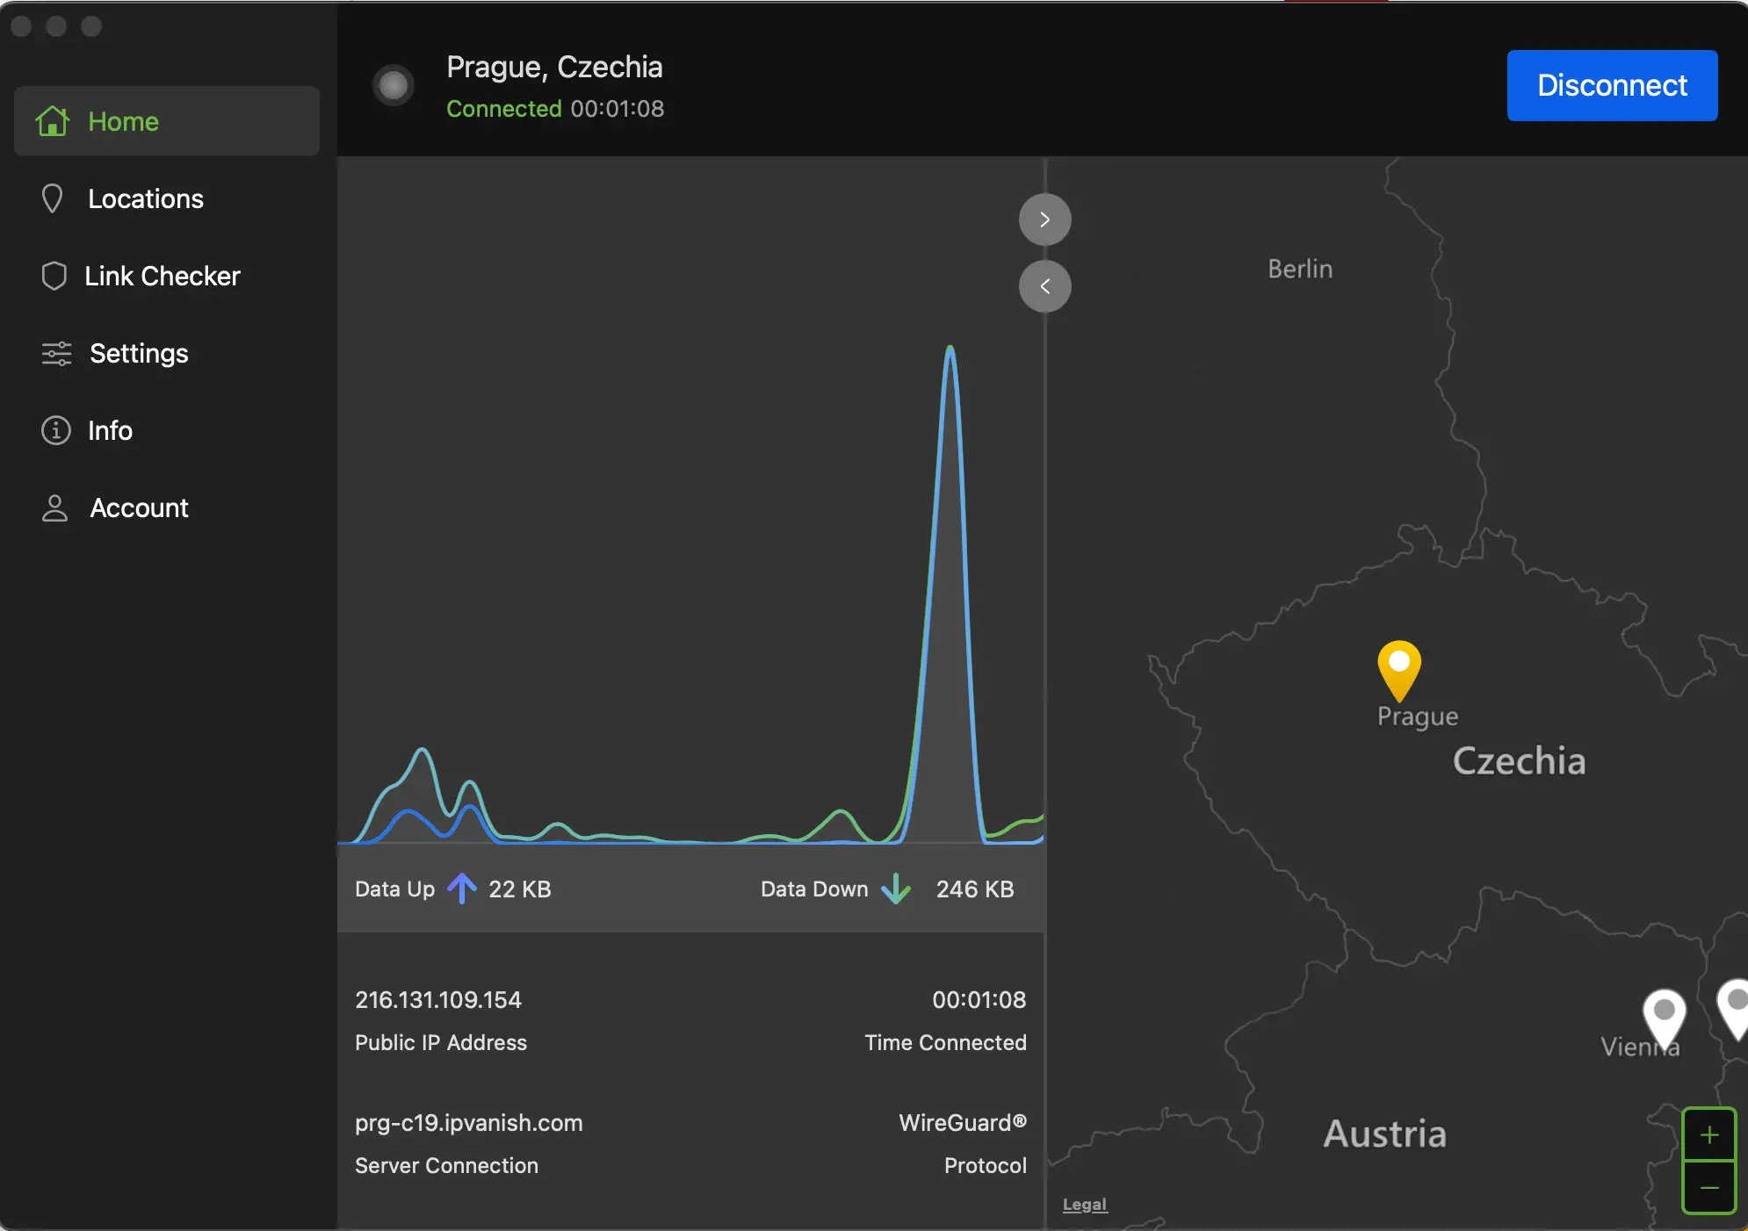Collapse the panel using the left chevron
The image size is (1748, 1231).
tap(1044, 286)
